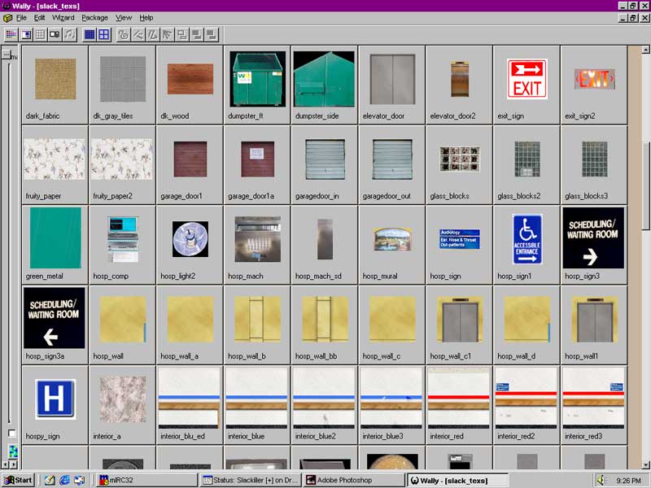Click the movie camera toolbar icon
This screenshot has height=488, width=651.
click(x=55, y=34)
